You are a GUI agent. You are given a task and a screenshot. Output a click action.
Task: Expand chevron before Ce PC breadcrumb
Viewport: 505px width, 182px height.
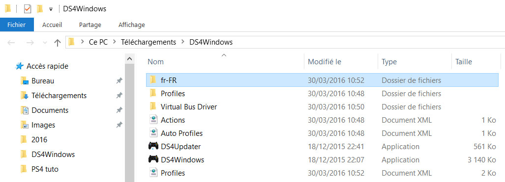pos(83,42)
